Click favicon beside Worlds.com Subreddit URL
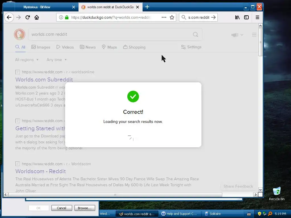The height and width of the screenshot is (218, 291). tap(18, 72)
